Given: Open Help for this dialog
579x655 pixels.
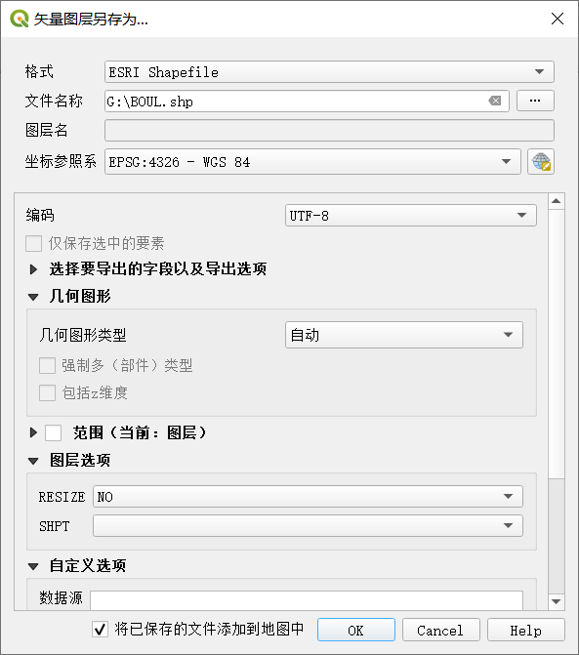Looking at the screenshot, I should tap(525, 630).
